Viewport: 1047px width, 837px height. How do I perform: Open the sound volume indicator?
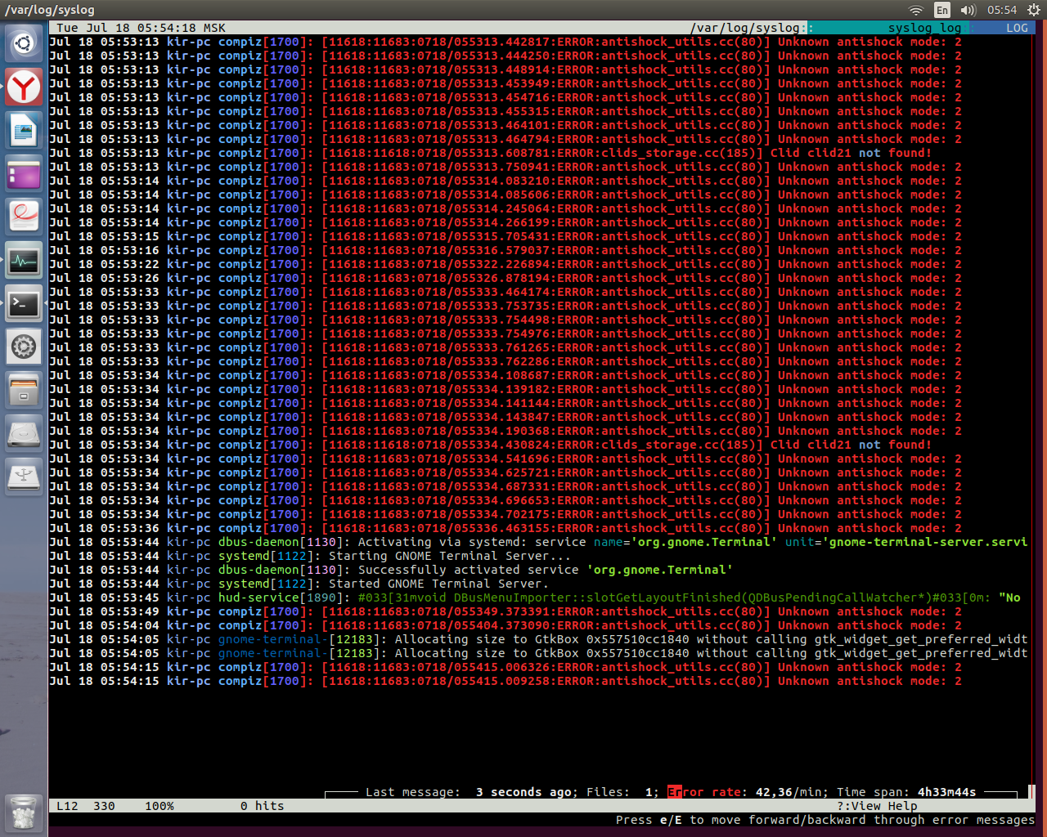(x=968, y=10)
